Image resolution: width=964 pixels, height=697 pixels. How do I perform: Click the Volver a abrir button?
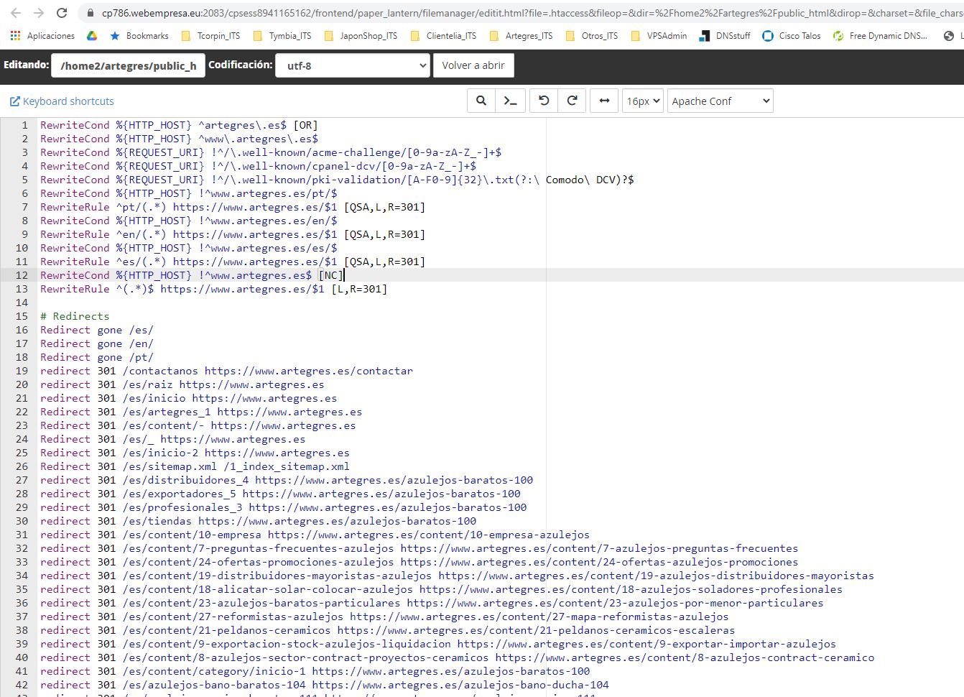coord(473,65)
